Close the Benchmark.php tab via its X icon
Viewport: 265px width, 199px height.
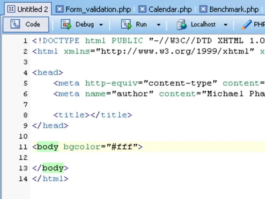point(203,9)
